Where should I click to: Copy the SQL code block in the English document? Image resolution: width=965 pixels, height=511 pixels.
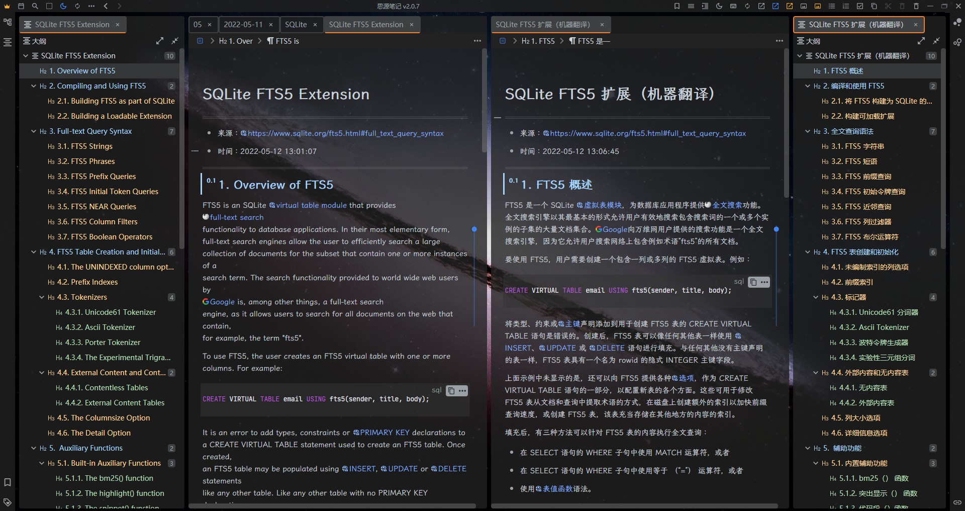tap(451, 391)
